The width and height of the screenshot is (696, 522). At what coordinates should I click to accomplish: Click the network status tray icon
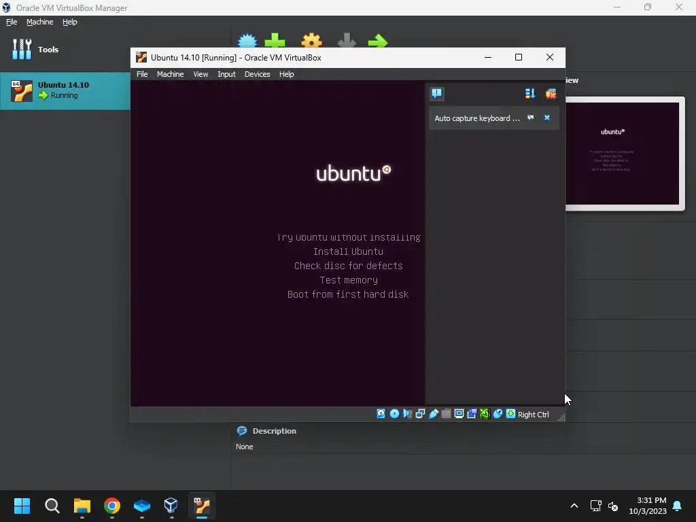click(595, 506)
